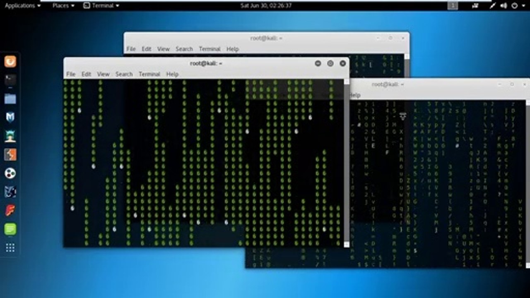Open Search menu in the back top terminal
Viewport: 530px width, 298px height.
click(x=184, y=49)
